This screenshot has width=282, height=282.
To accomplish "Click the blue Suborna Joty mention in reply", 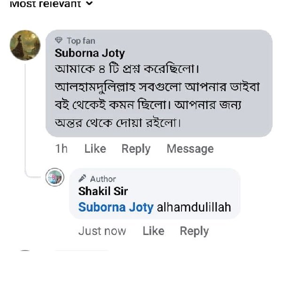I will pyautogui.click(x=116, y=207).
